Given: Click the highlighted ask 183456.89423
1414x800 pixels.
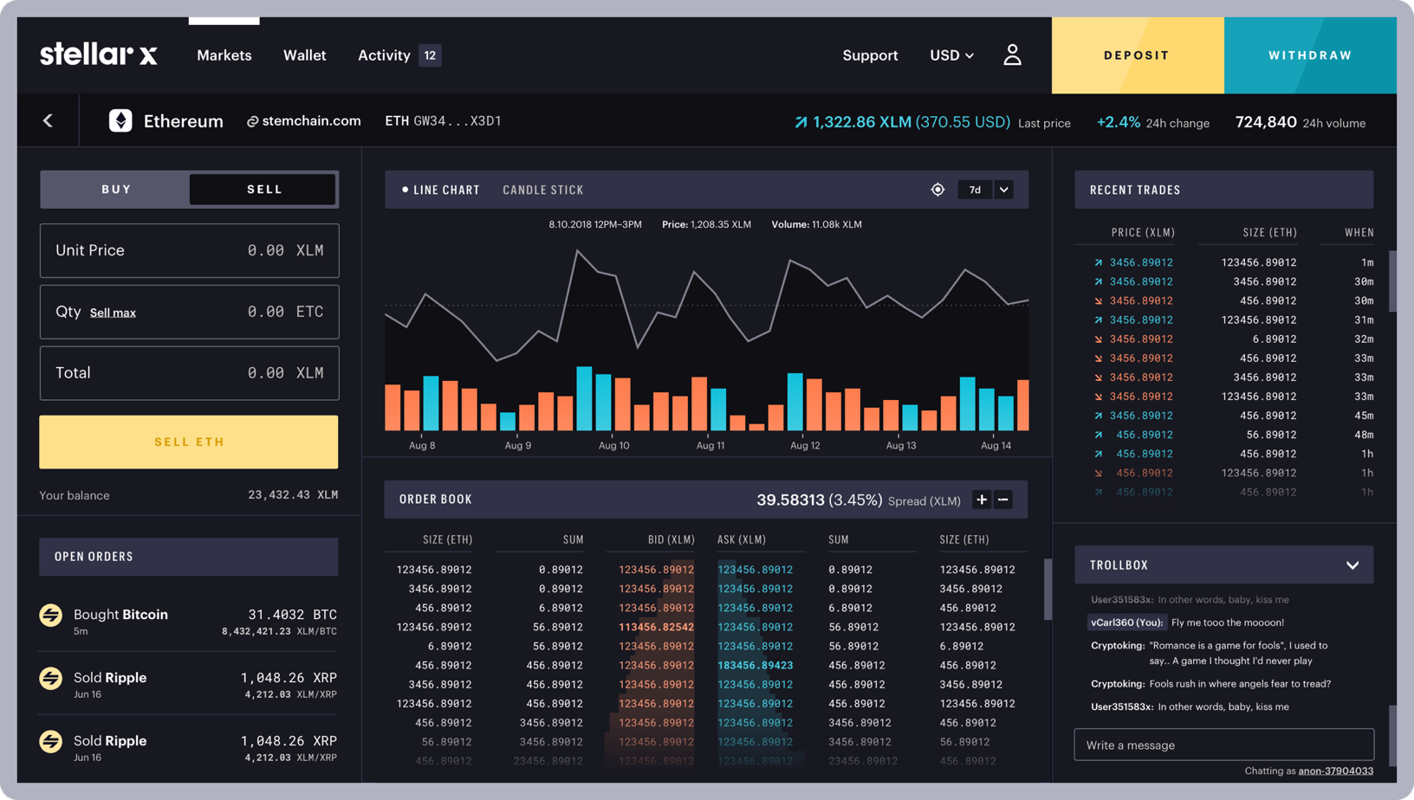Looking at the screenshot, I should click(755, 665).
